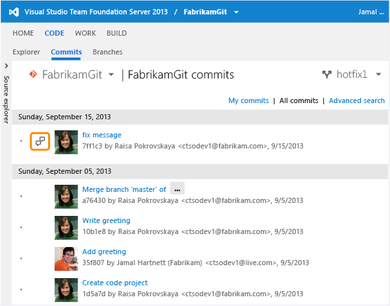Expand the Source explorer side panel
The height and width of the screenshot is (306, 390).
pos(6,66)
